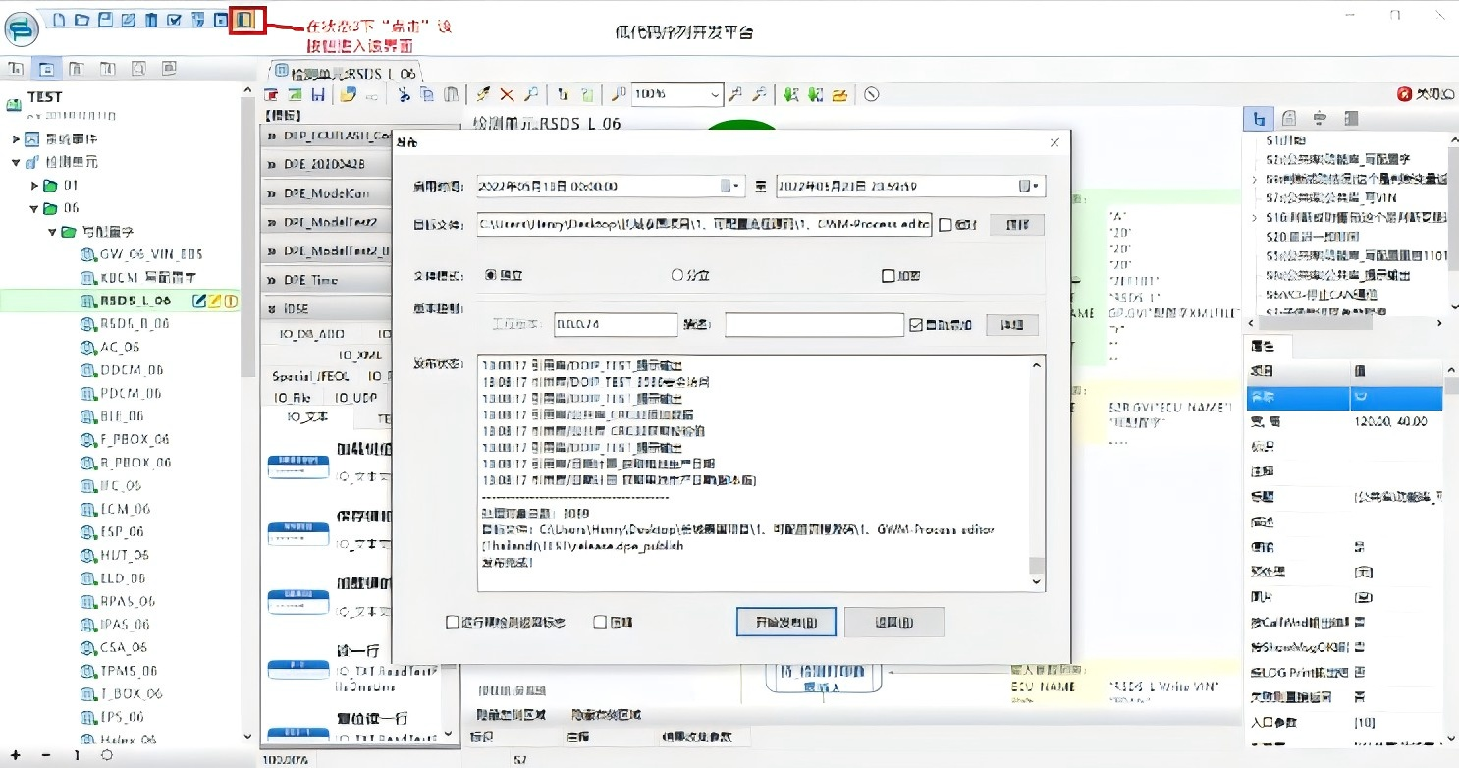Collapse the 06 folder in project tree
The image size is (1459, 768).
[35, 208]
